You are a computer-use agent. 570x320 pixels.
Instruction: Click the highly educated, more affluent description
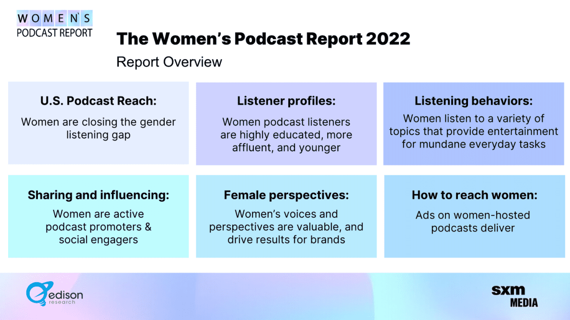pos(286,135)
